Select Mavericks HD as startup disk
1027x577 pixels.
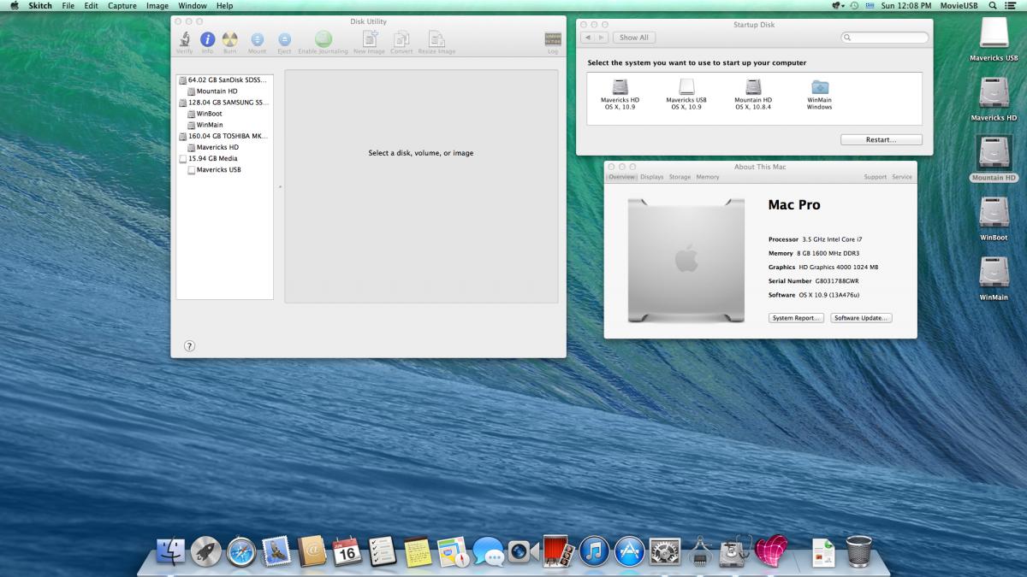(x=620, y=94)
